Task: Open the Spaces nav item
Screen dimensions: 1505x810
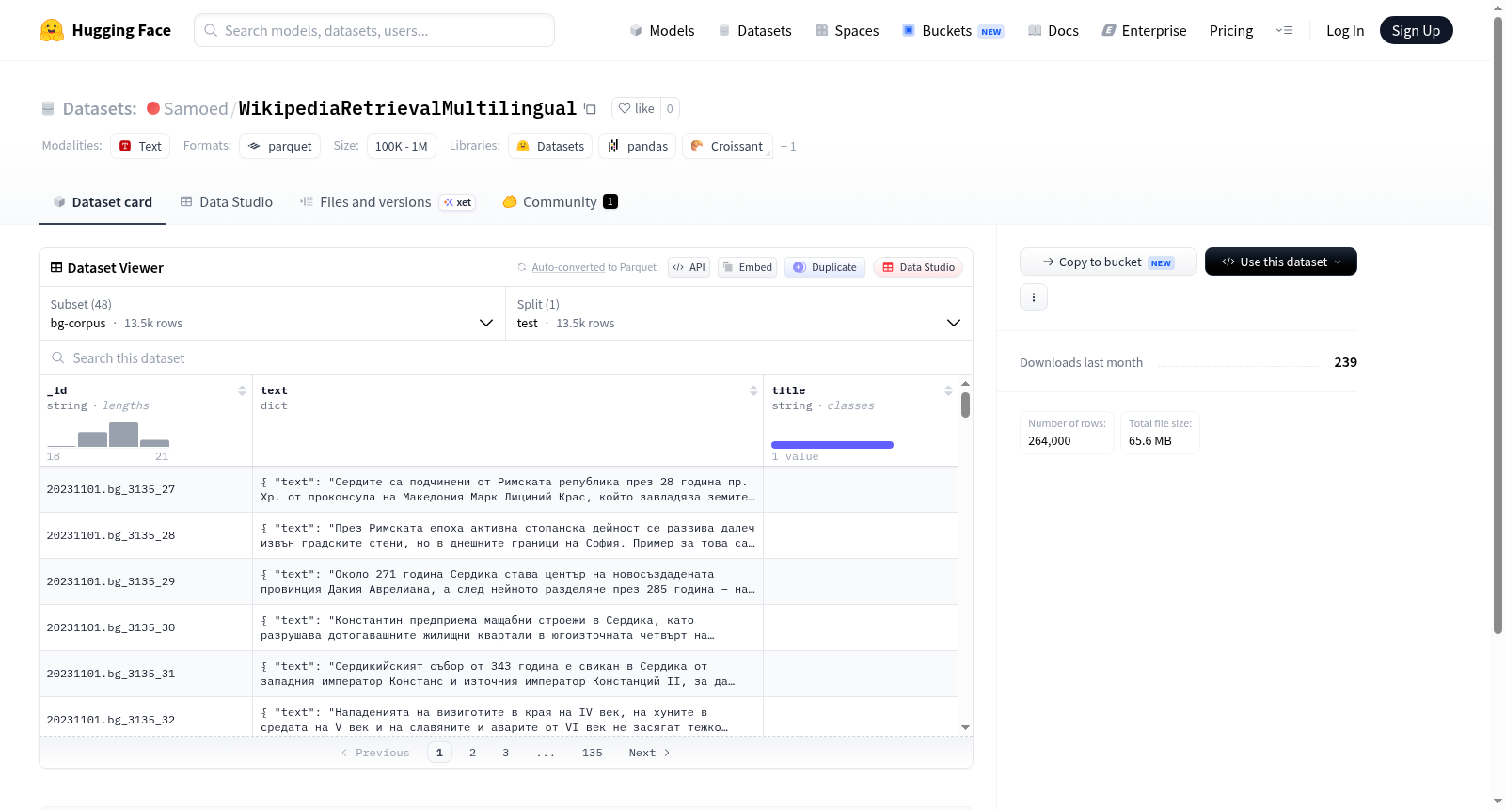Action: (848, 30)
